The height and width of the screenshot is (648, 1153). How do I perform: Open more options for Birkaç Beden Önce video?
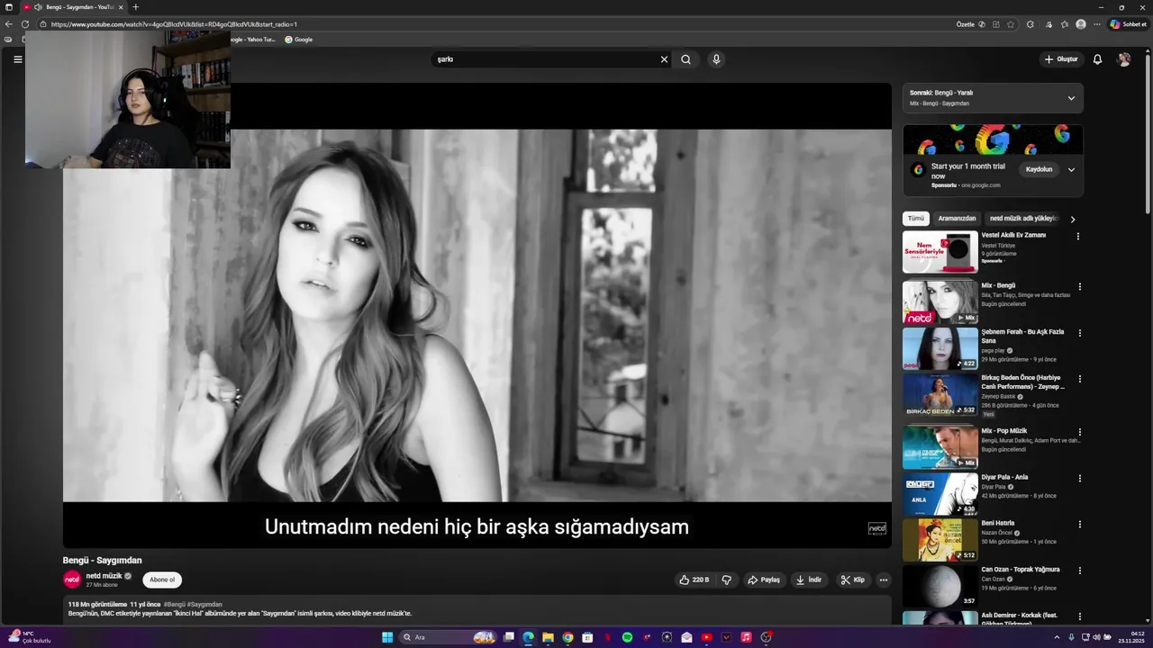click(1079, 379)
